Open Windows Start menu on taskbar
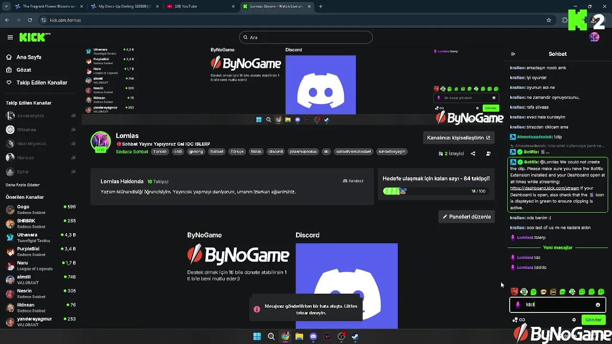This screenshot has width=612, height=344. pyautogui.click(x=257, y=336)
